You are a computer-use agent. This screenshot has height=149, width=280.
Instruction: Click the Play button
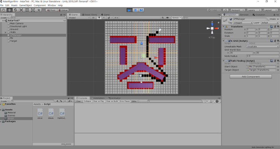(130, 10)
